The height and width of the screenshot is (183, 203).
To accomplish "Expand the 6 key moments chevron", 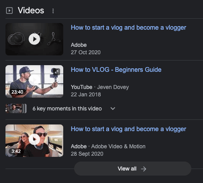I will tap(113, 108).
